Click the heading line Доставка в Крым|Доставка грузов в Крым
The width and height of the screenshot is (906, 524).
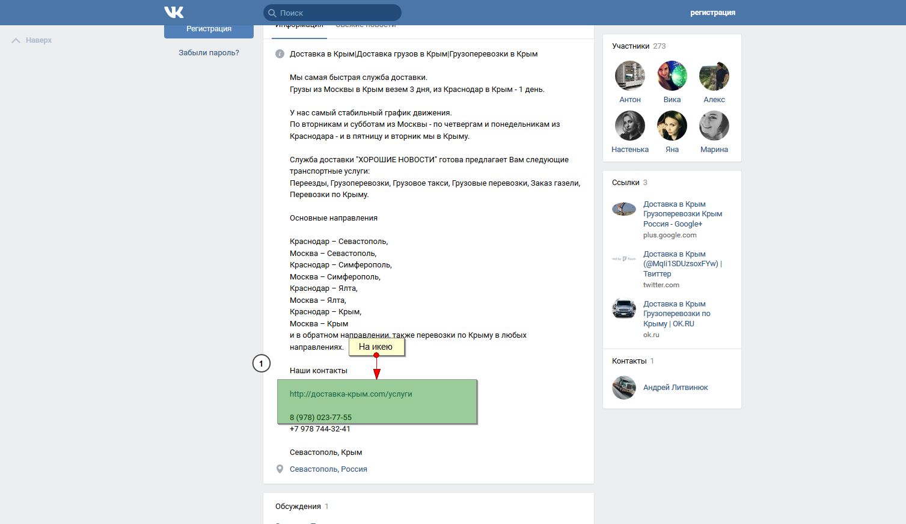[414, 54]
